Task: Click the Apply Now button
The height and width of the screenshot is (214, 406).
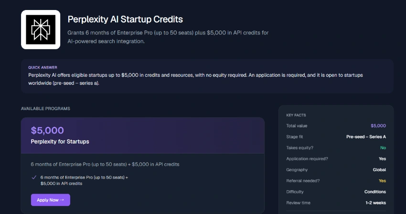Action: click(x=51, y=200)
